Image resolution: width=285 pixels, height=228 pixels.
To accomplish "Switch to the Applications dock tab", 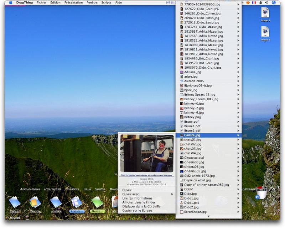I will (x=30, y=189).
